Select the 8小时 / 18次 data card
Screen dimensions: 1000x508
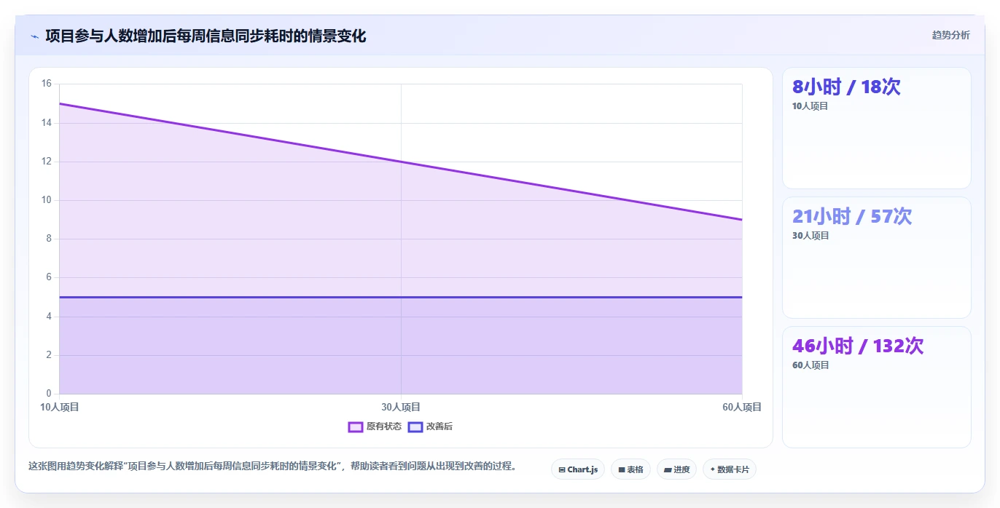click(x=877, y=128)
